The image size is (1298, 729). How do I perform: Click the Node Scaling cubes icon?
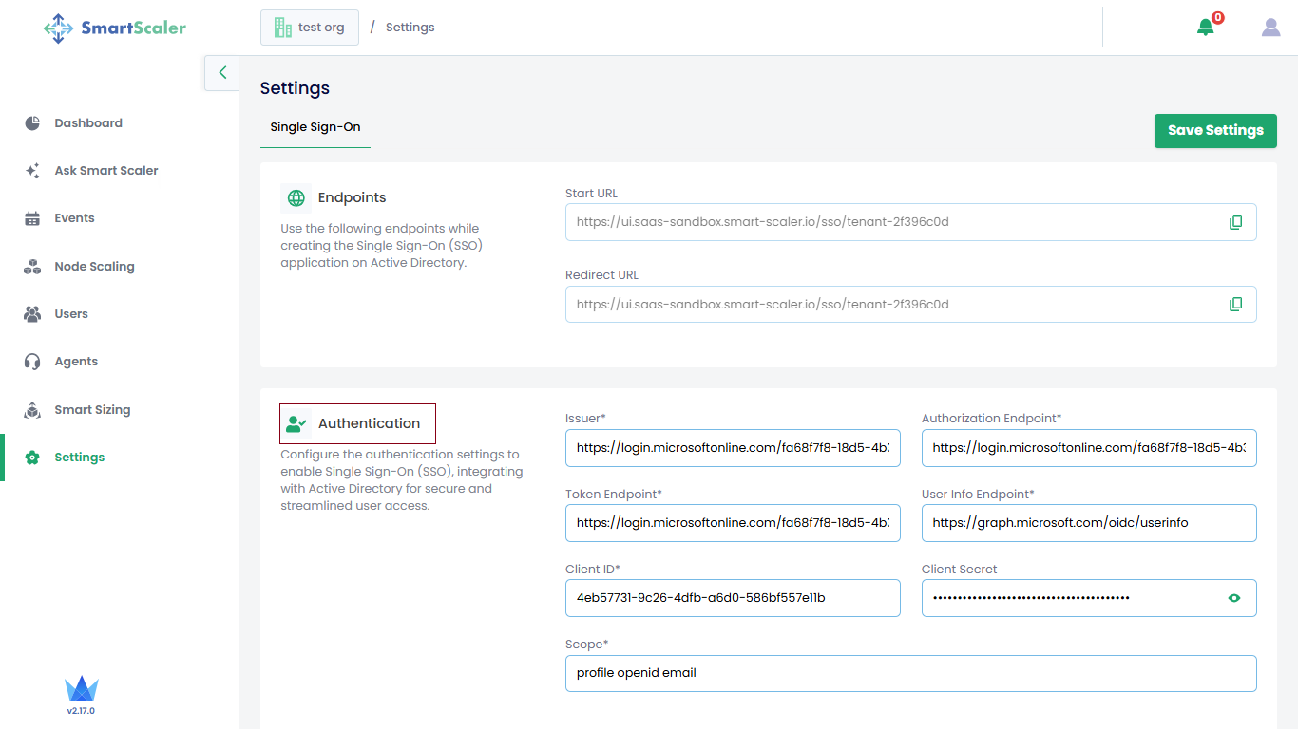[x=32, y=267]
